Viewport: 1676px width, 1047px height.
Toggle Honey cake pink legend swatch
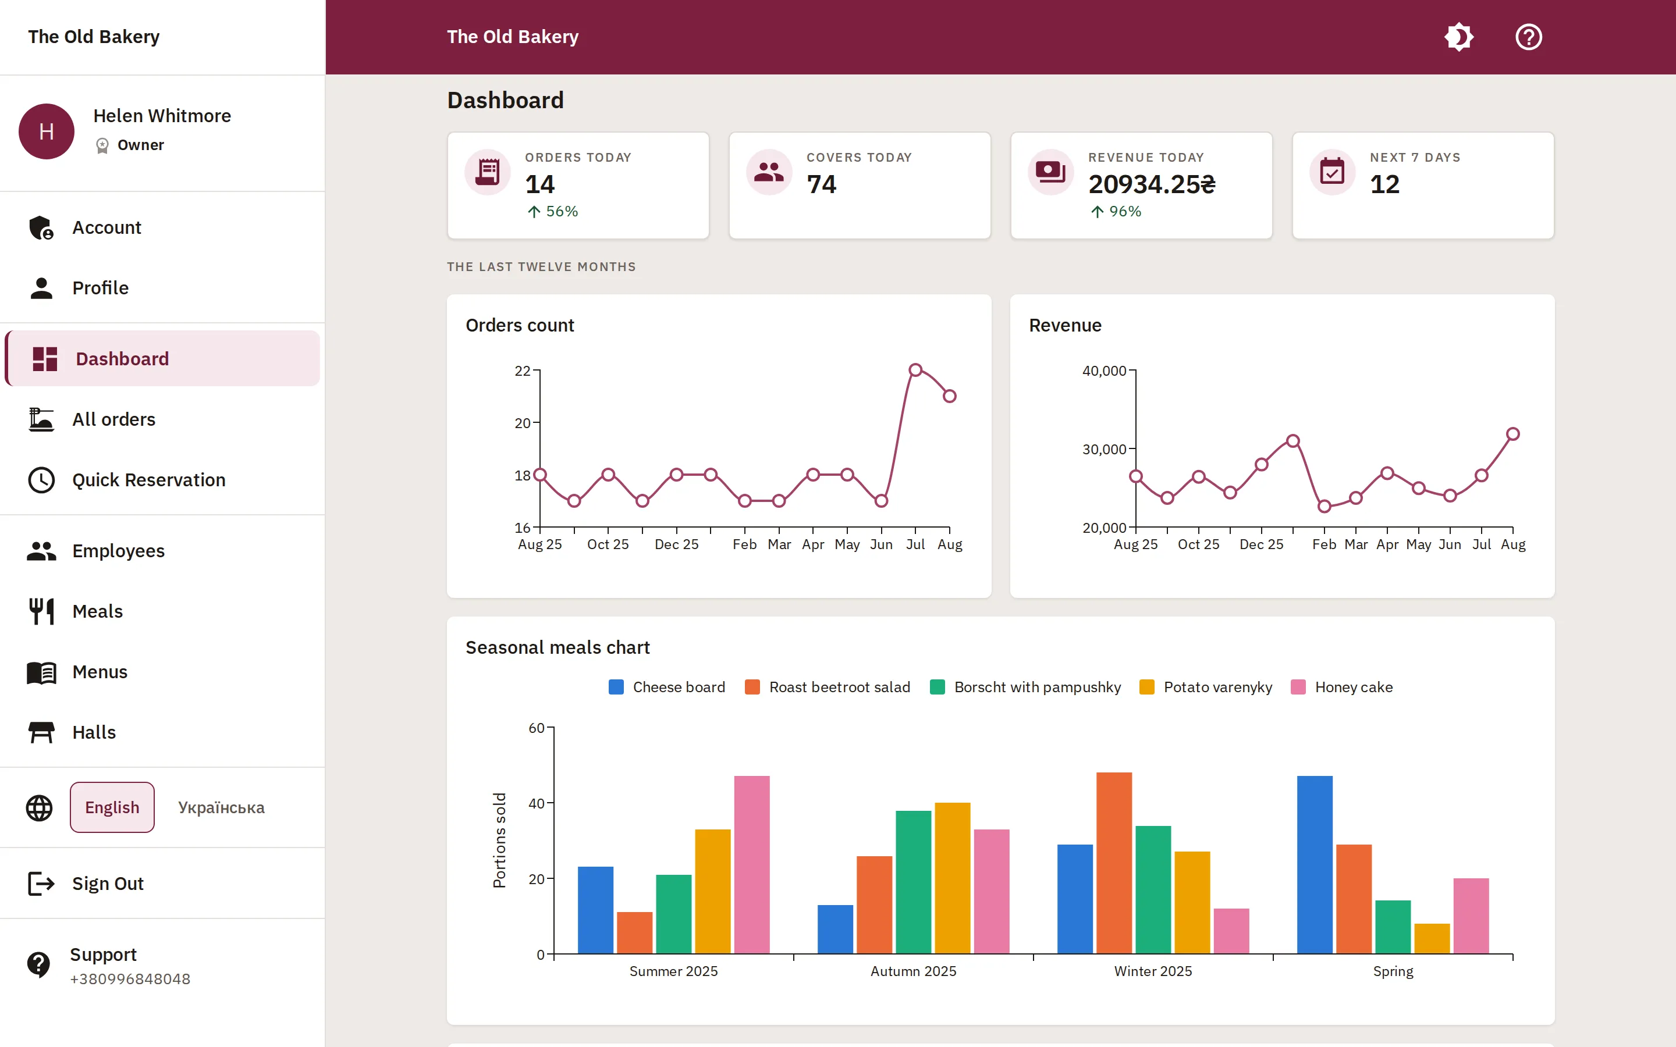click(1298, 687)
